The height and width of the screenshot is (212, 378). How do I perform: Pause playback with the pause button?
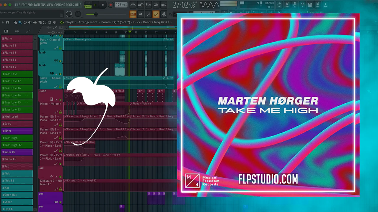pos(96,5)
